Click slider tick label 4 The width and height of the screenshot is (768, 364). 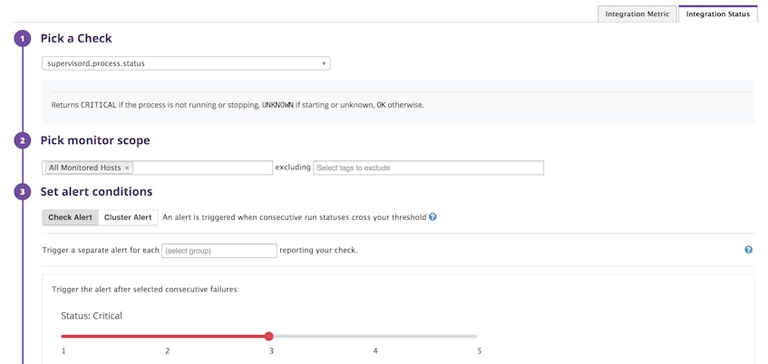click(375, 350)
